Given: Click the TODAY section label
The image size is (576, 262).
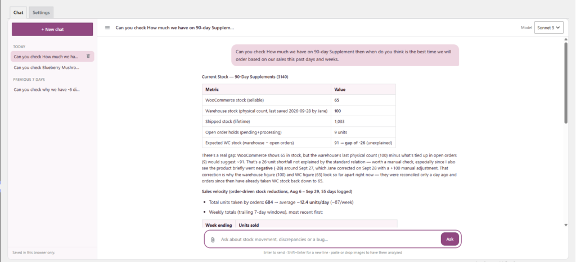Looking at the screenshot, I should click(19, 47).
